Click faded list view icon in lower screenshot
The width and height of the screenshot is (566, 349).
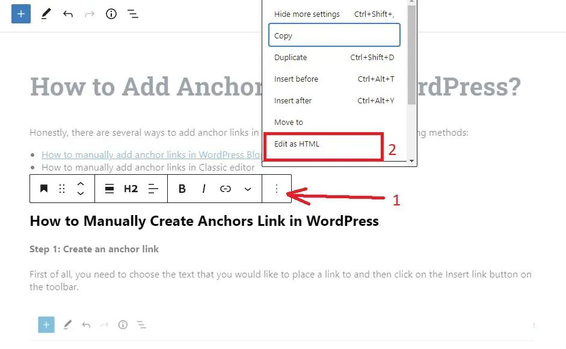(x=141, y=325)
